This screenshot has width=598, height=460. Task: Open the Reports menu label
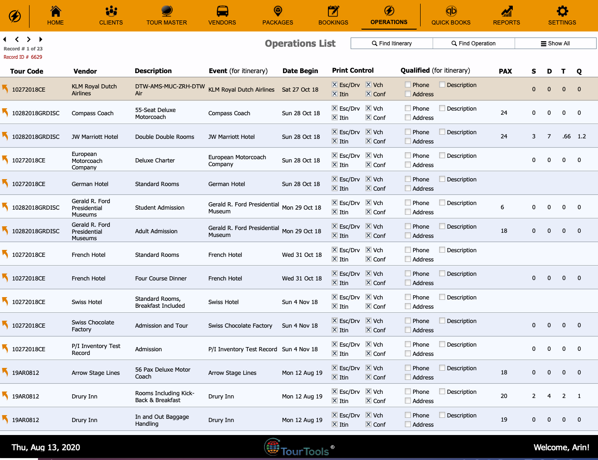[x=507, y=23]
